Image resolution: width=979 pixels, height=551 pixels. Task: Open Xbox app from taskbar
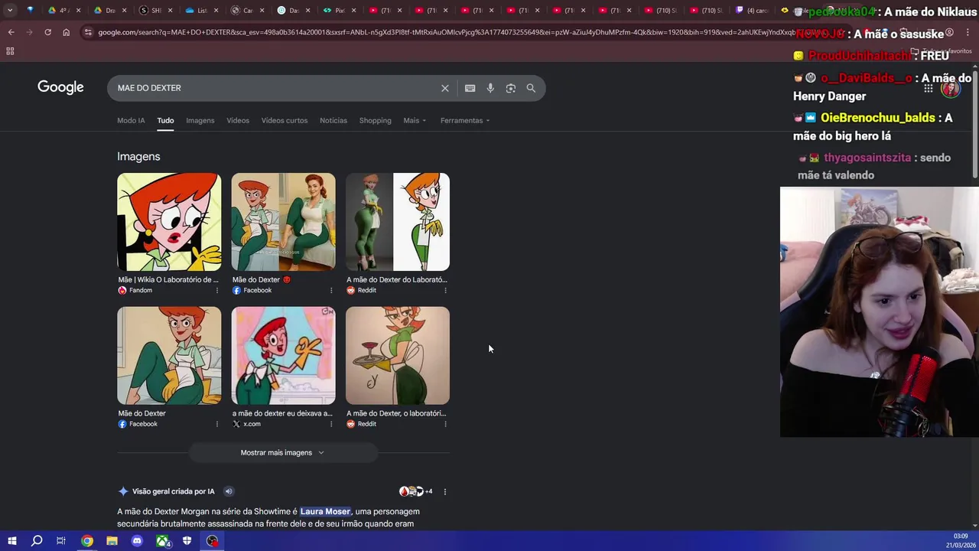(162, 541)
